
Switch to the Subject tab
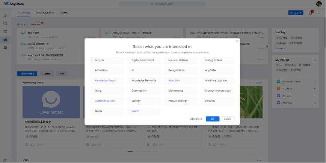(x=64, y=12)
